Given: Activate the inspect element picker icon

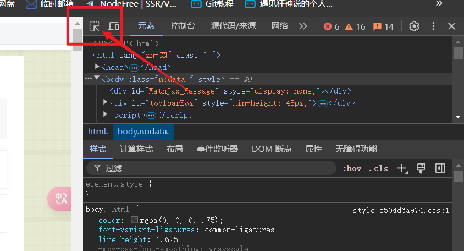Looking at the screenshot, I should tap(94, 26).
